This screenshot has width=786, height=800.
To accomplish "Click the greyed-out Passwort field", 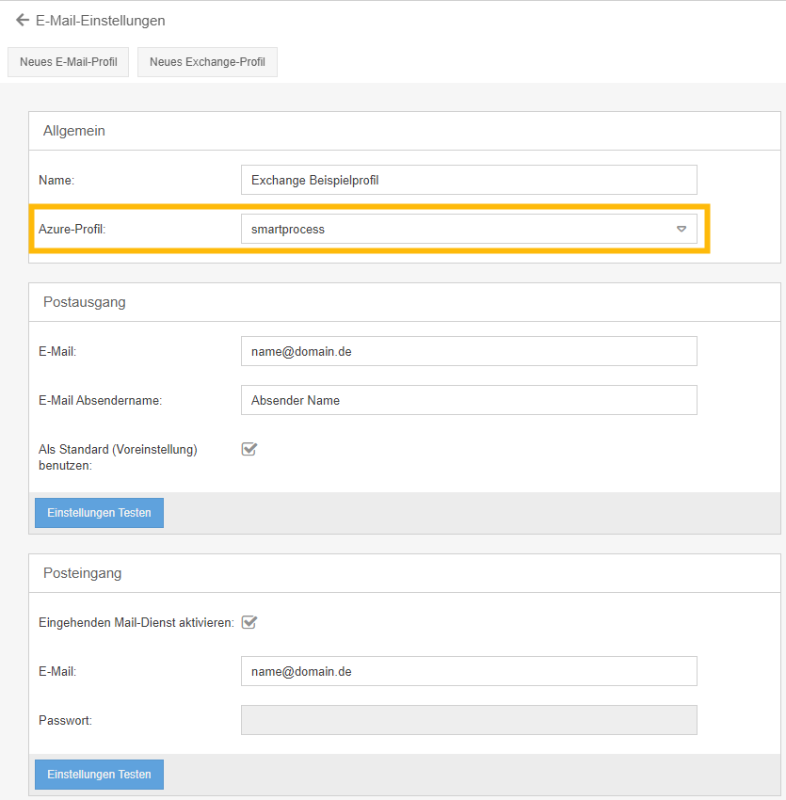I will click(469, 720).
